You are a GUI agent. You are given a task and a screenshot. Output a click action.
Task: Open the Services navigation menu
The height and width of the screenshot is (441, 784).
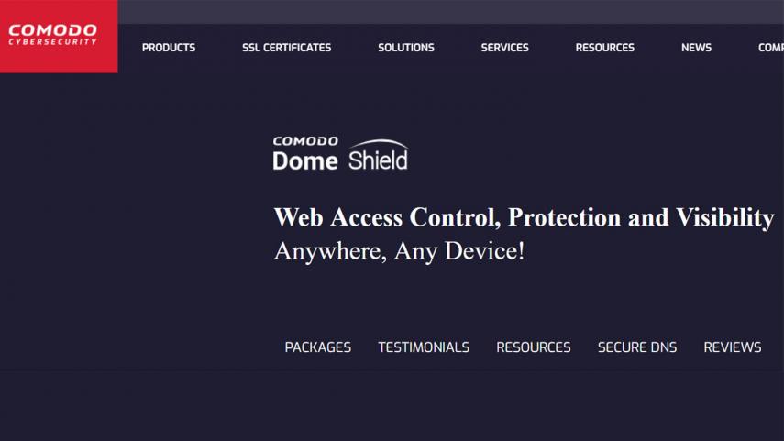coord(504,48)
